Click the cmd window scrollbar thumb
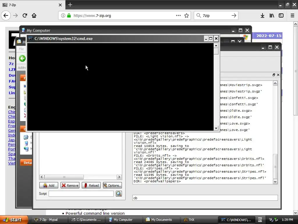The width and height of the screenshot is (298, 224). pos(216,51)
